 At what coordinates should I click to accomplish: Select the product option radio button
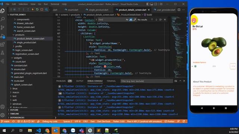pyautogui.click(x=195, y=66)
